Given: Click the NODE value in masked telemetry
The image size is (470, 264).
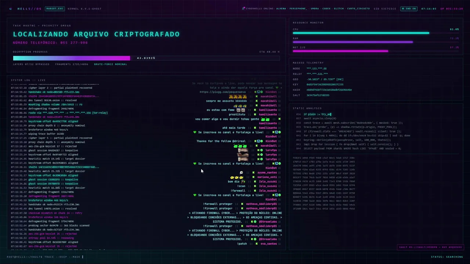Looking at the screenshot, I should 317,69.
